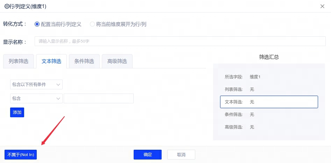Select the 配置当前行/列定义 radio option
Screen dimensions: 331x163
click(37, 24)
